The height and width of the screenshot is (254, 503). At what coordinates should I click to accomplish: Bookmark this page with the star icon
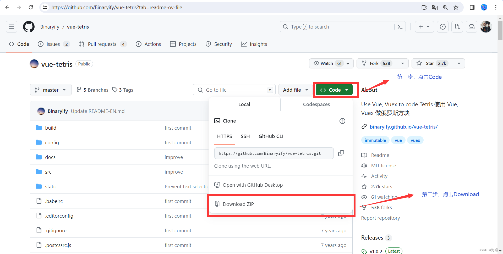click(456, 7)
